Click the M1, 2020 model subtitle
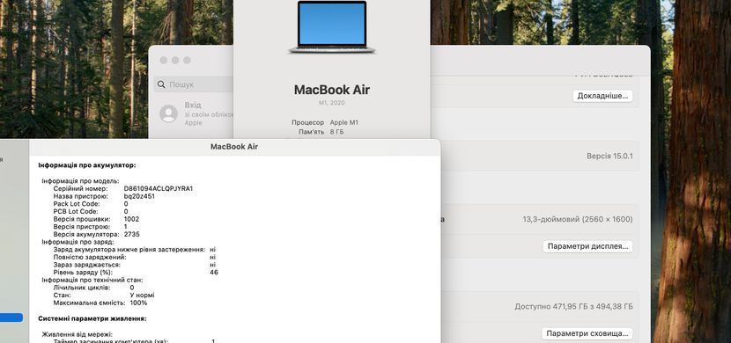Viewport: 731px width, 343px height. 331,103
